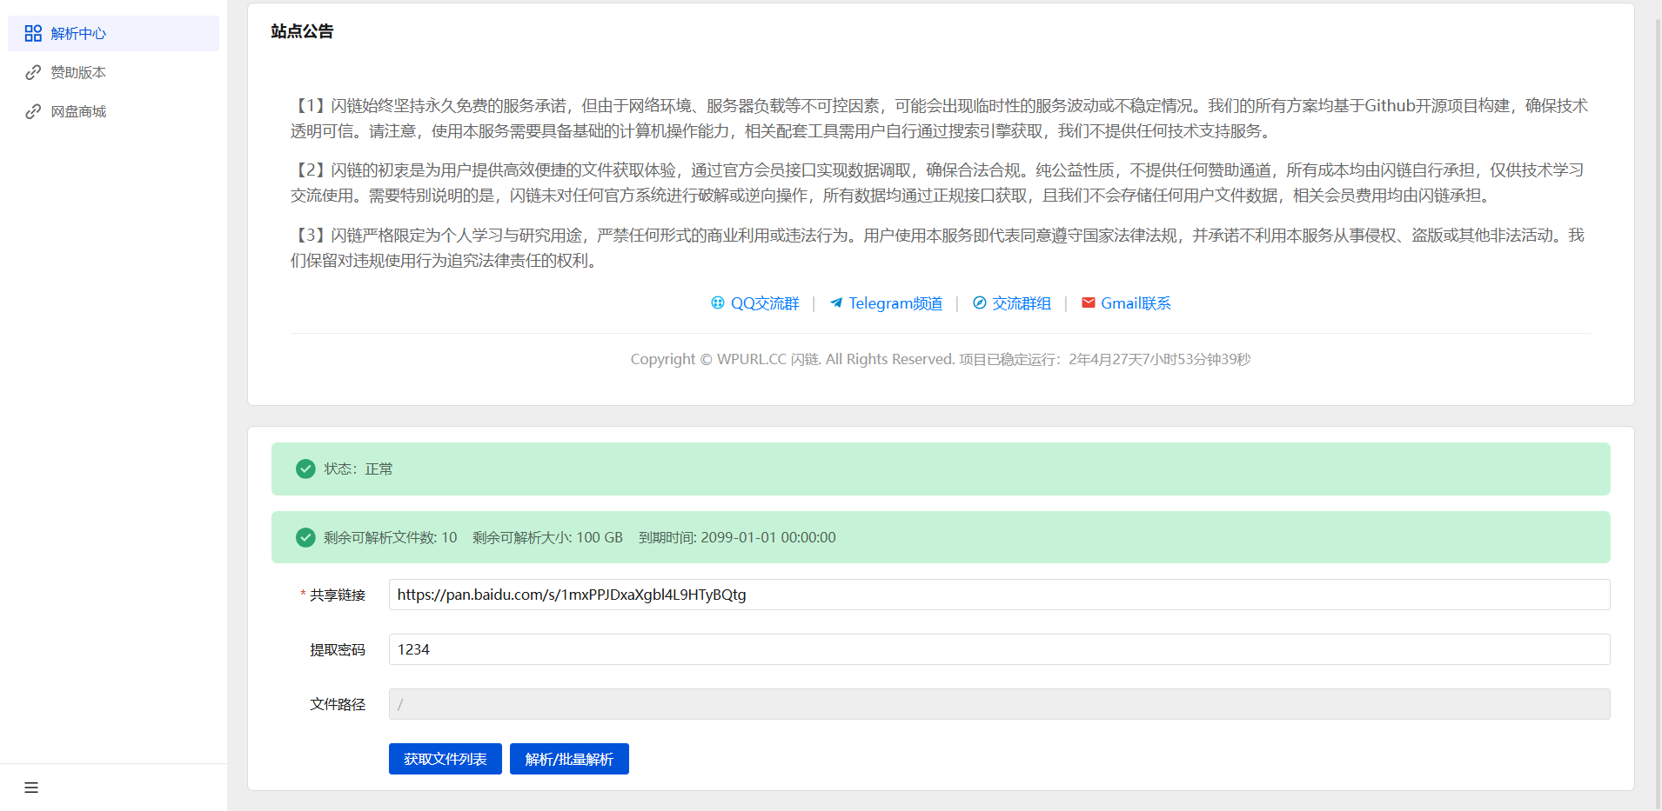Click the Telegram paper plane icon

(836, 302)
